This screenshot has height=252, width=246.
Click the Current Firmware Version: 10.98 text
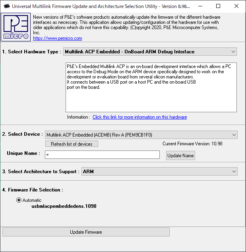pos(192,144)
